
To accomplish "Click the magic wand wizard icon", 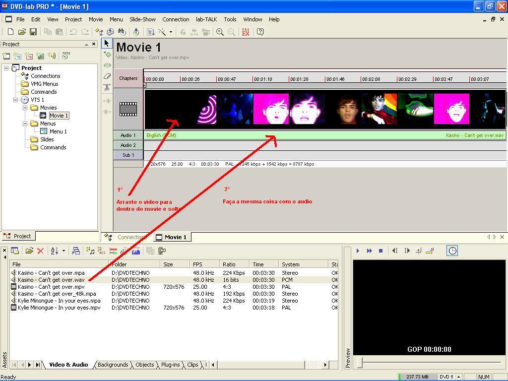I will [162, 32].
